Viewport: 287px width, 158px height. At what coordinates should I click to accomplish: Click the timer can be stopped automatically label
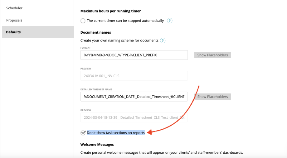point(125,21)
